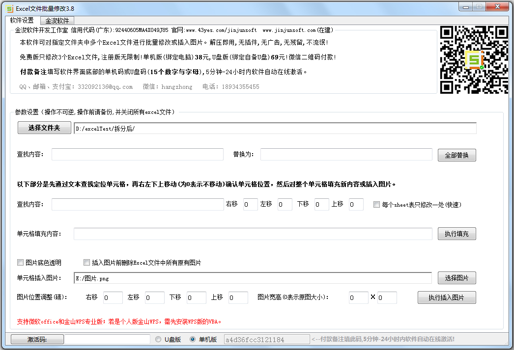Click the cell locate 左移 offset field

285,204
